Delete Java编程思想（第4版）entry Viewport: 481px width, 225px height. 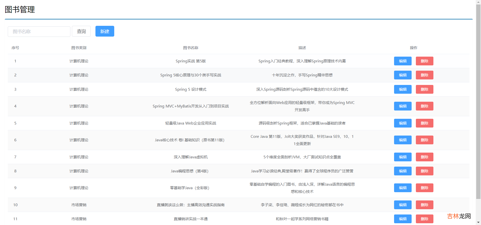point(425,171)
